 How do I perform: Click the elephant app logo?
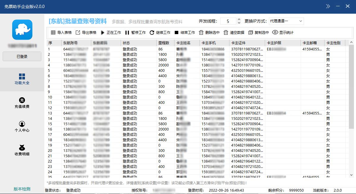pos(22,30)
